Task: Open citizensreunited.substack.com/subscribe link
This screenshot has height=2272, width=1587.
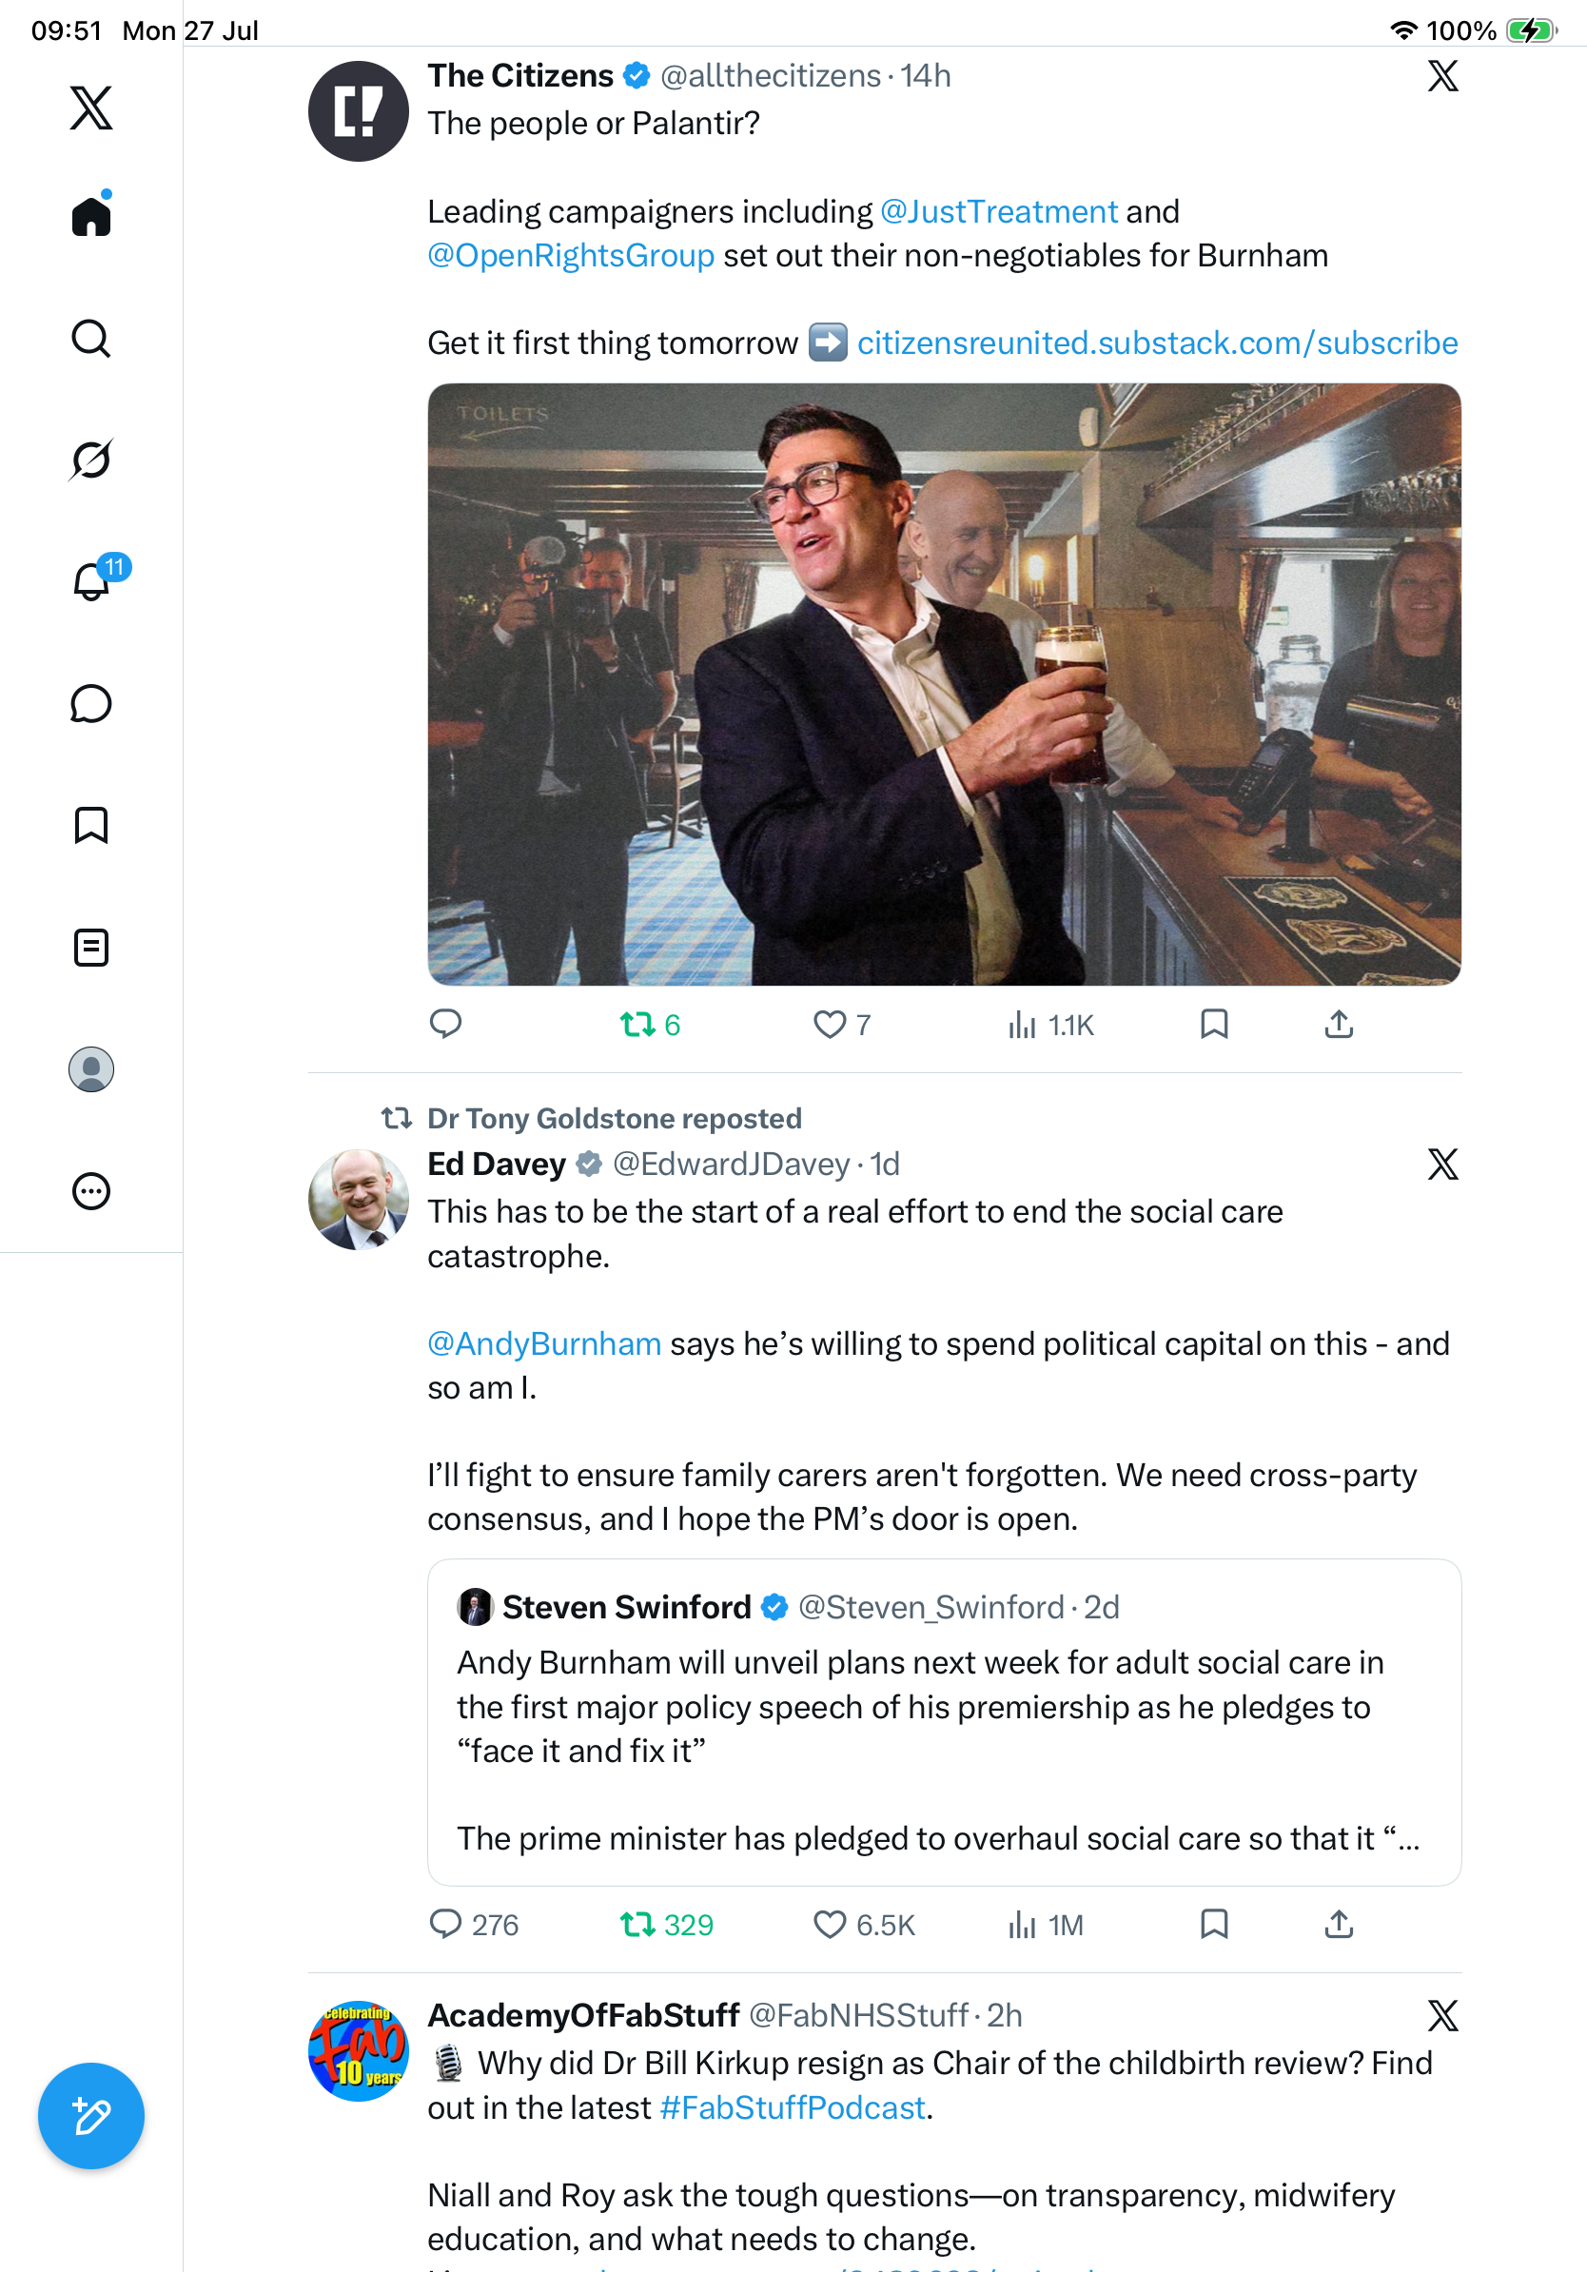Action: [x=1157, y=343]
